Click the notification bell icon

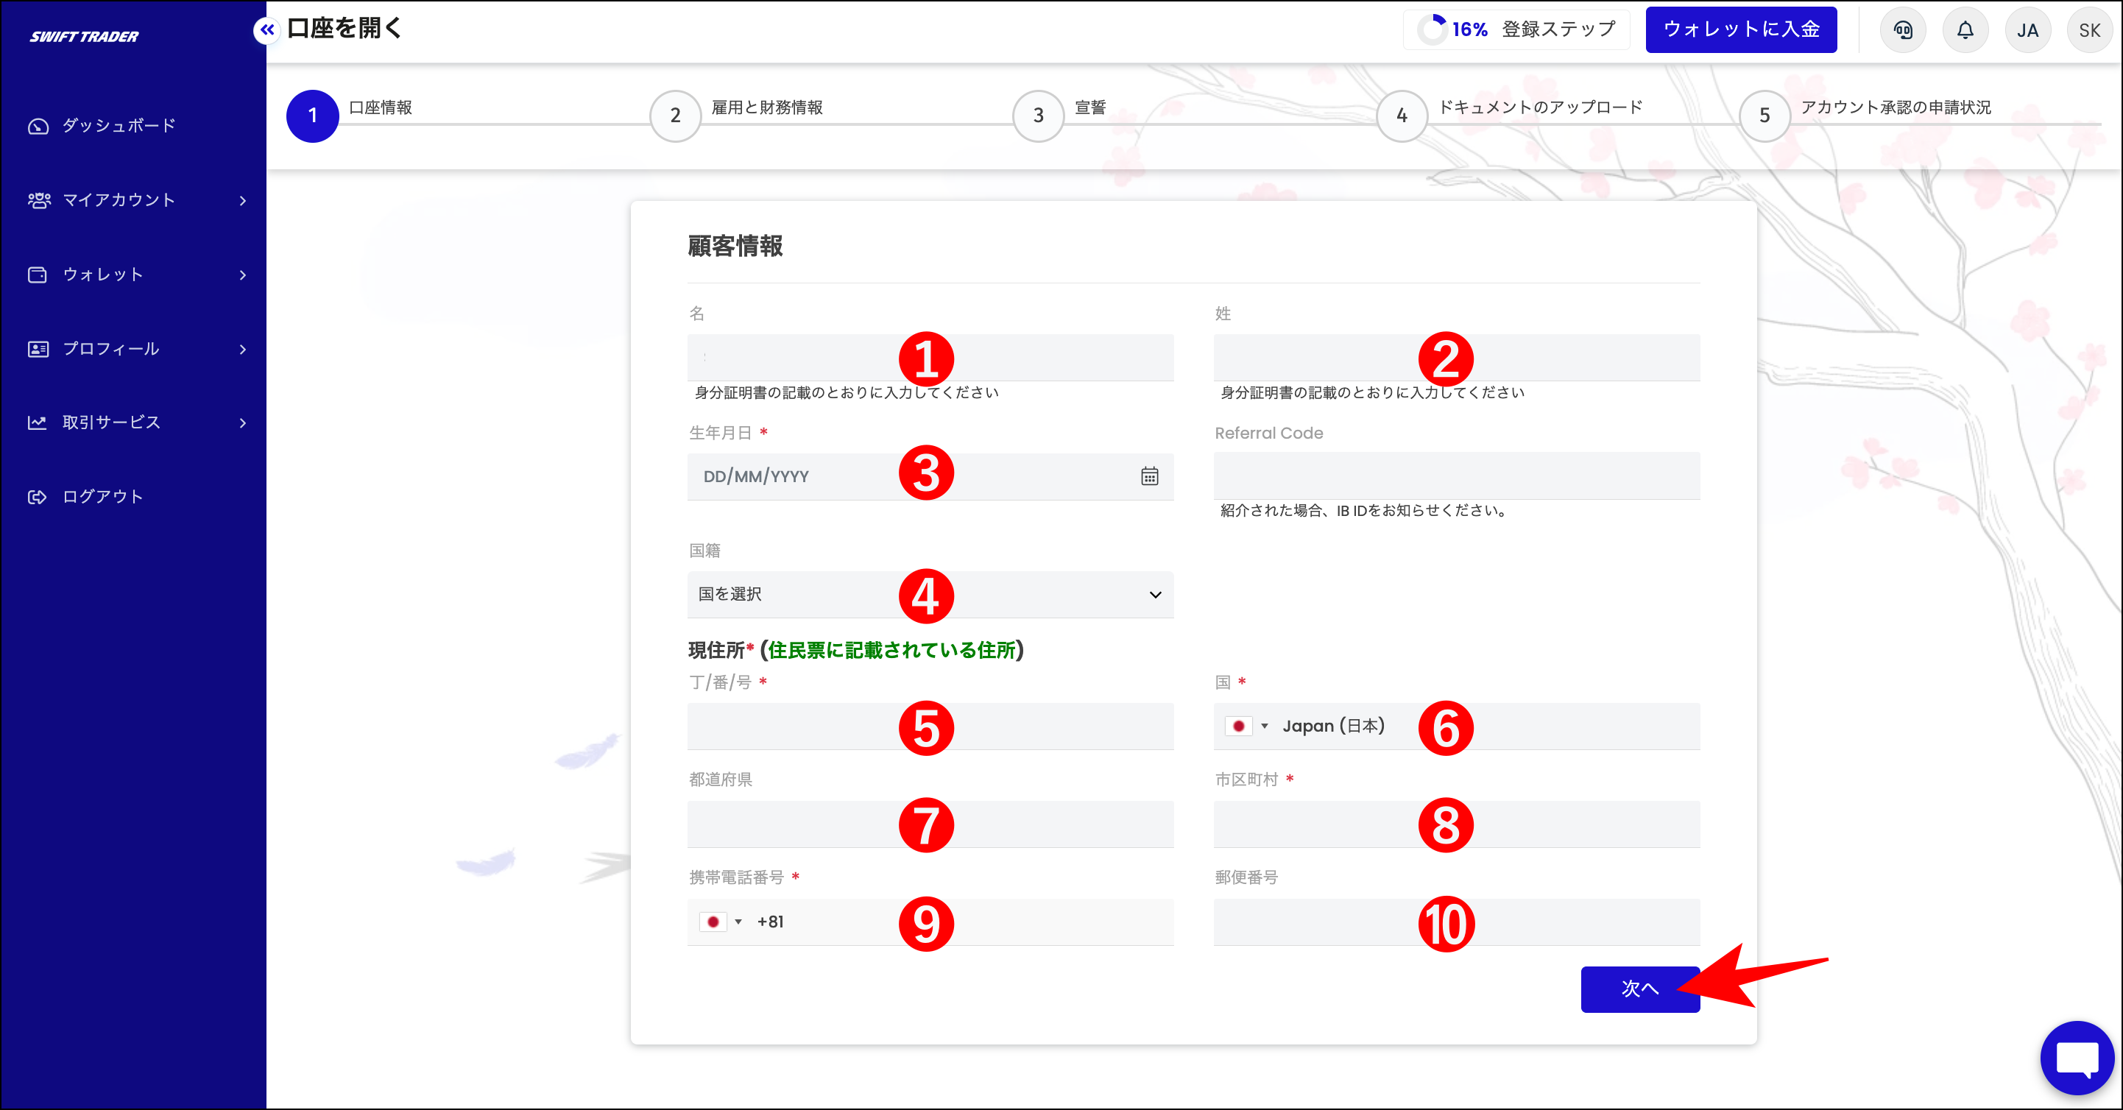(1965, 30)
